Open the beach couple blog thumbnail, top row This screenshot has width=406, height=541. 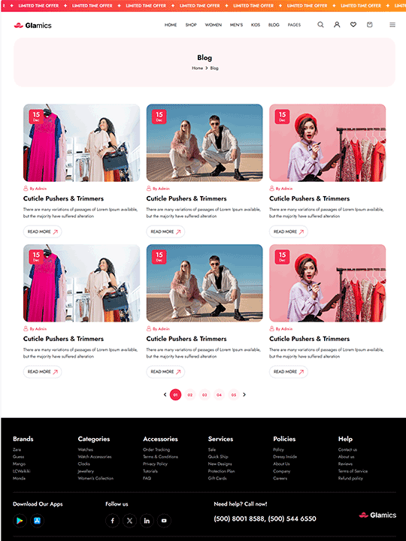point(205,143)
